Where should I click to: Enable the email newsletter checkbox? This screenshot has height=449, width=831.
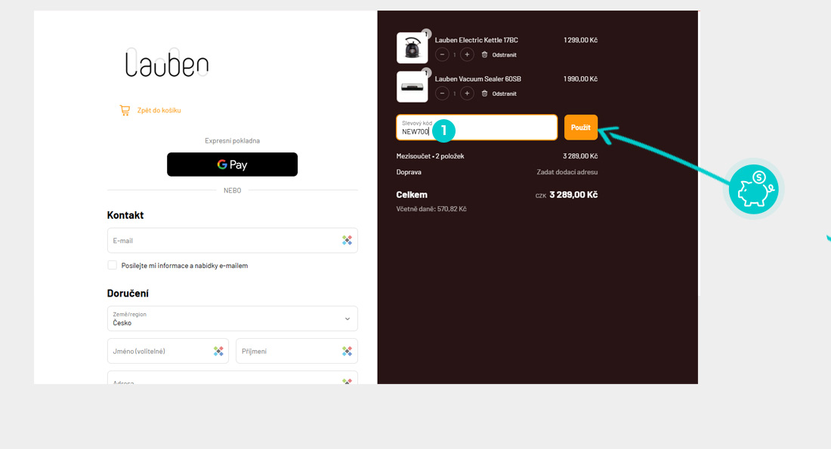[x=113, y=266]
